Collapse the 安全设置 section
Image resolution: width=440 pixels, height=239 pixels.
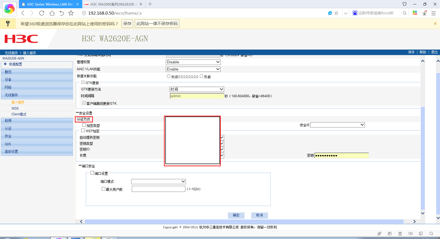77,113
